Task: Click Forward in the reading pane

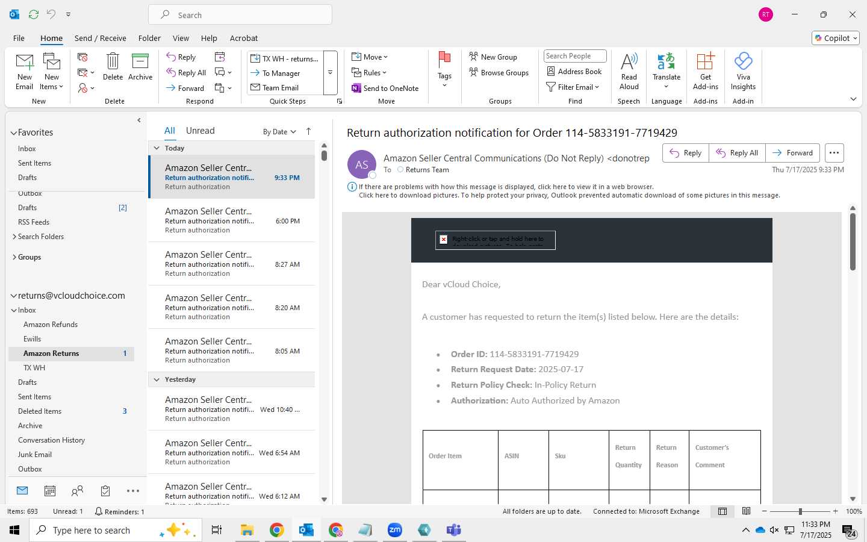Action: (x=792, y=153)
